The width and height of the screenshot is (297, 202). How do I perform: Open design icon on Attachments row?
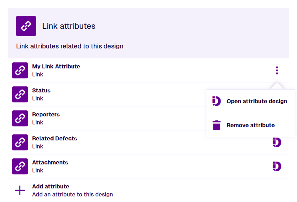[x=277, y=166]
